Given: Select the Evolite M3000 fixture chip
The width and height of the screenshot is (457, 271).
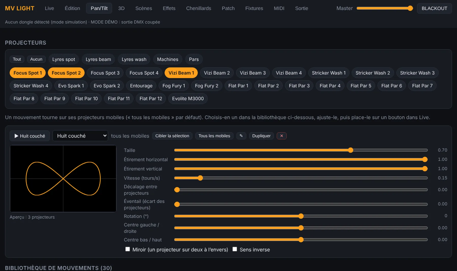Looking at the screenshot, I should tap(188, 98).
